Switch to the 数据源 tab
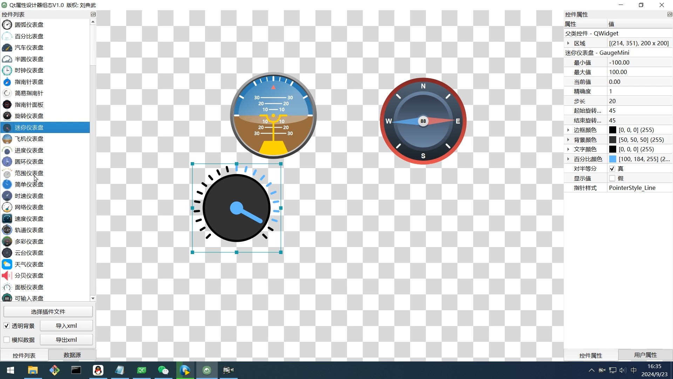Image resolution: width=673 pixels, height=379 pixels. tap(72, 355)
